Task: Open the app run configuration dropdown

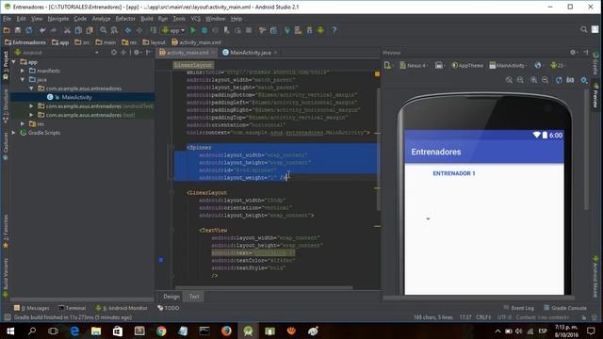Action: tap(173, 30)
